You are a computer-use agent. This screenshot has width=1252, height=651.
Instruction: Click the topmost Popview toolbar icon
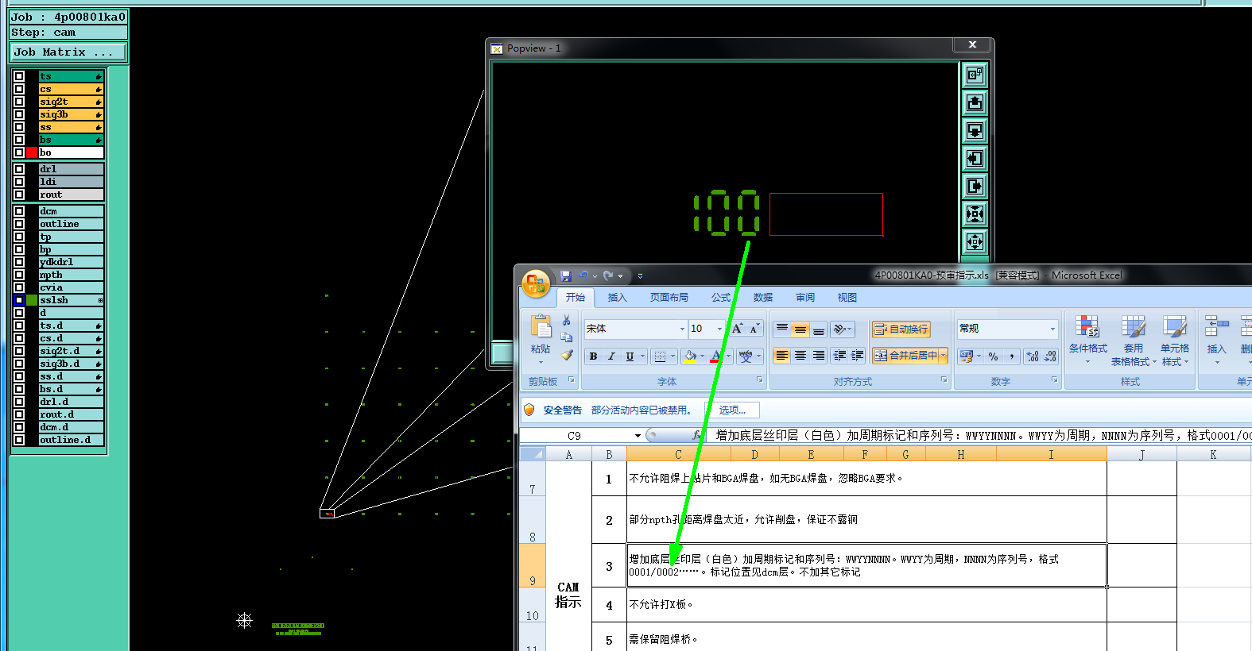(975, 75)
